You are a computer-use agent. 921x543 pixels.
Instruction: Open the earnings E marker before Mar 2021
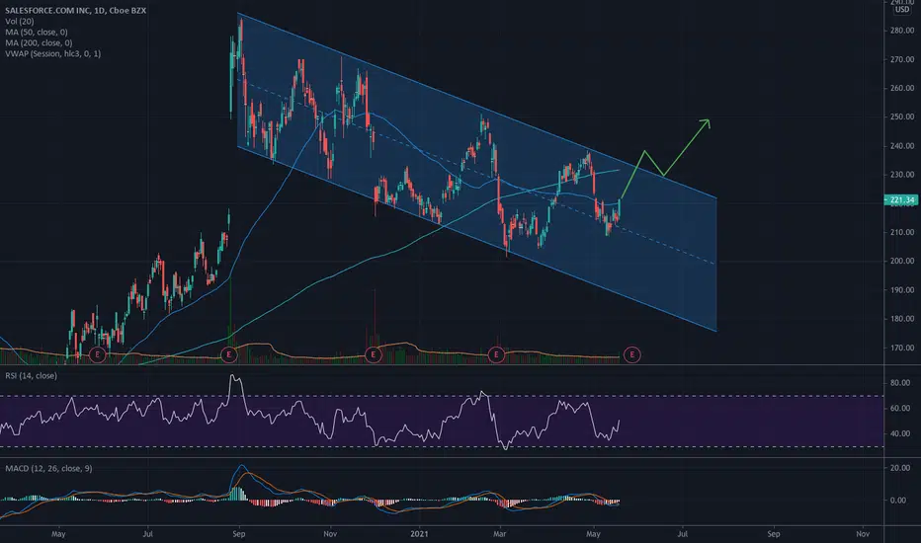coord(496,354)
